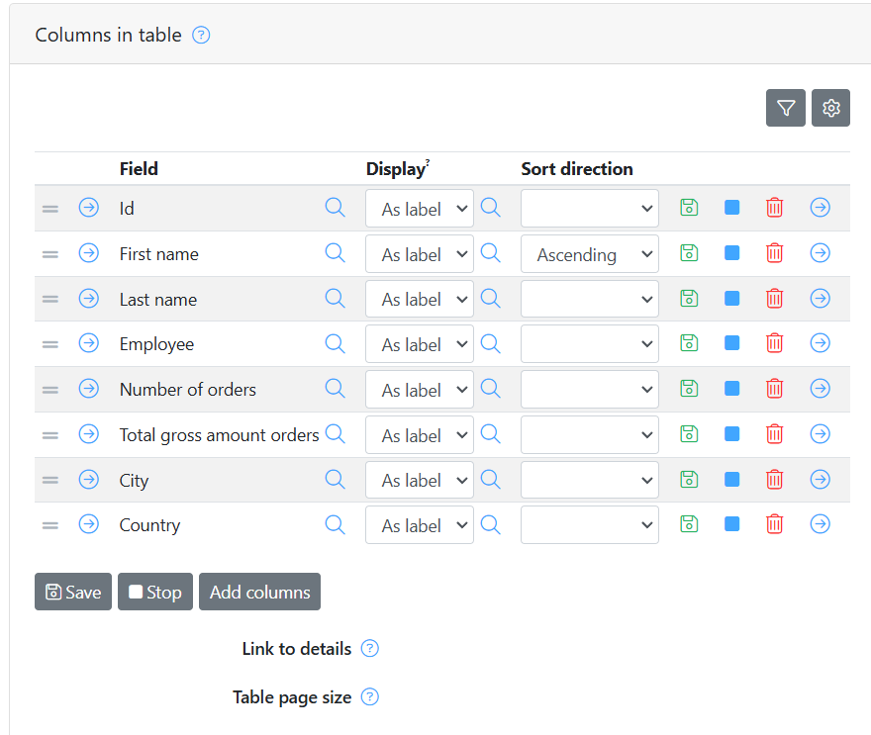
Task: Click magnifier next to First name field
Action: 335,253
